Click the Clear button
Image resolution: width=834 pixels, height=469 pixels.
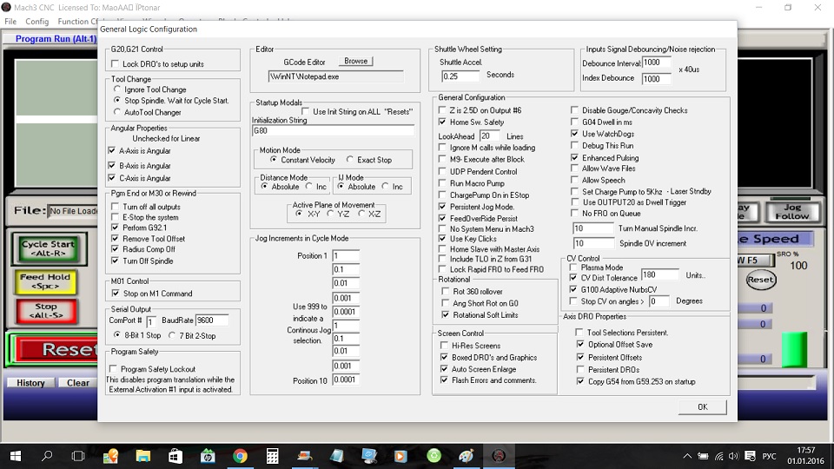pos(78,383)
